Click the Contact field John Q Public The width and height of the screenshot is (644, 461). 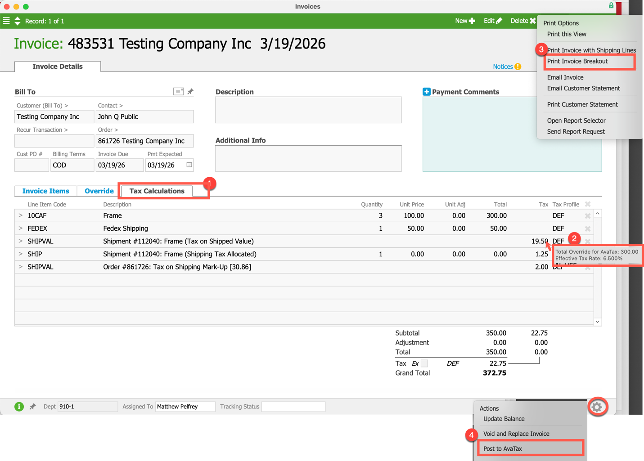(144, 116)
